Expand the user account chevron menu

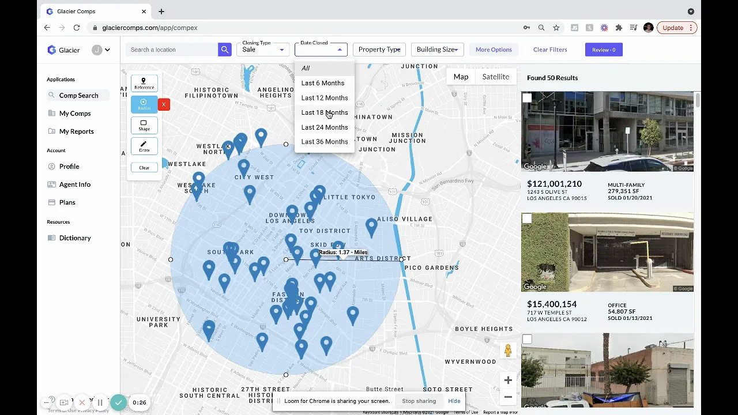107,50
